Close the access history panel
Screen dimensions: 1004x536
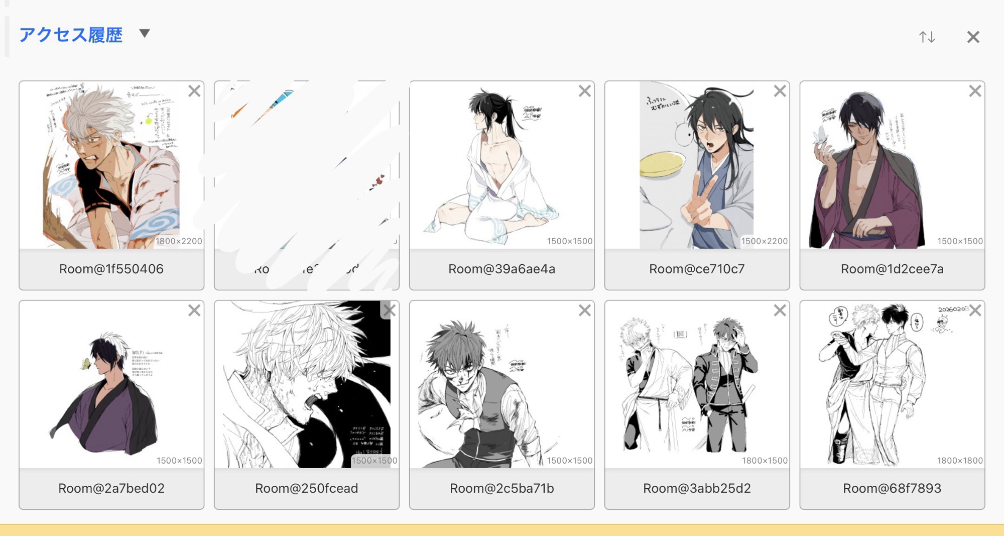point(973,37)
